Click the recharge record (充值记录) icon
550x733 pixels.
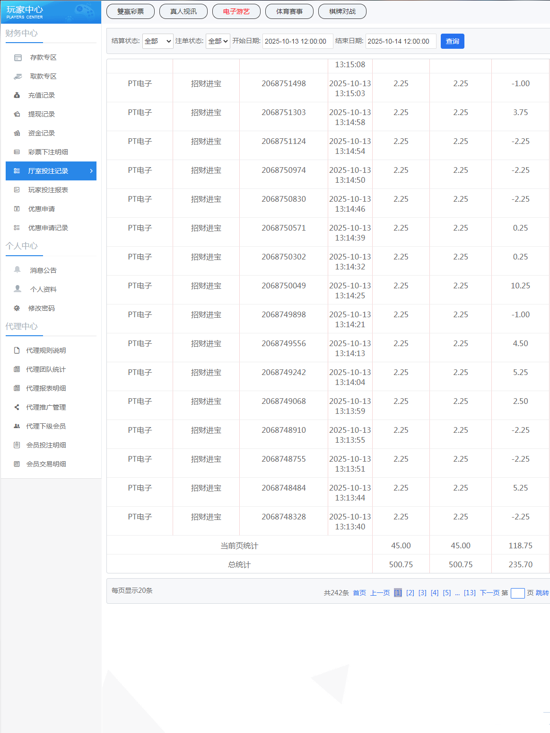tap(17, 96)
